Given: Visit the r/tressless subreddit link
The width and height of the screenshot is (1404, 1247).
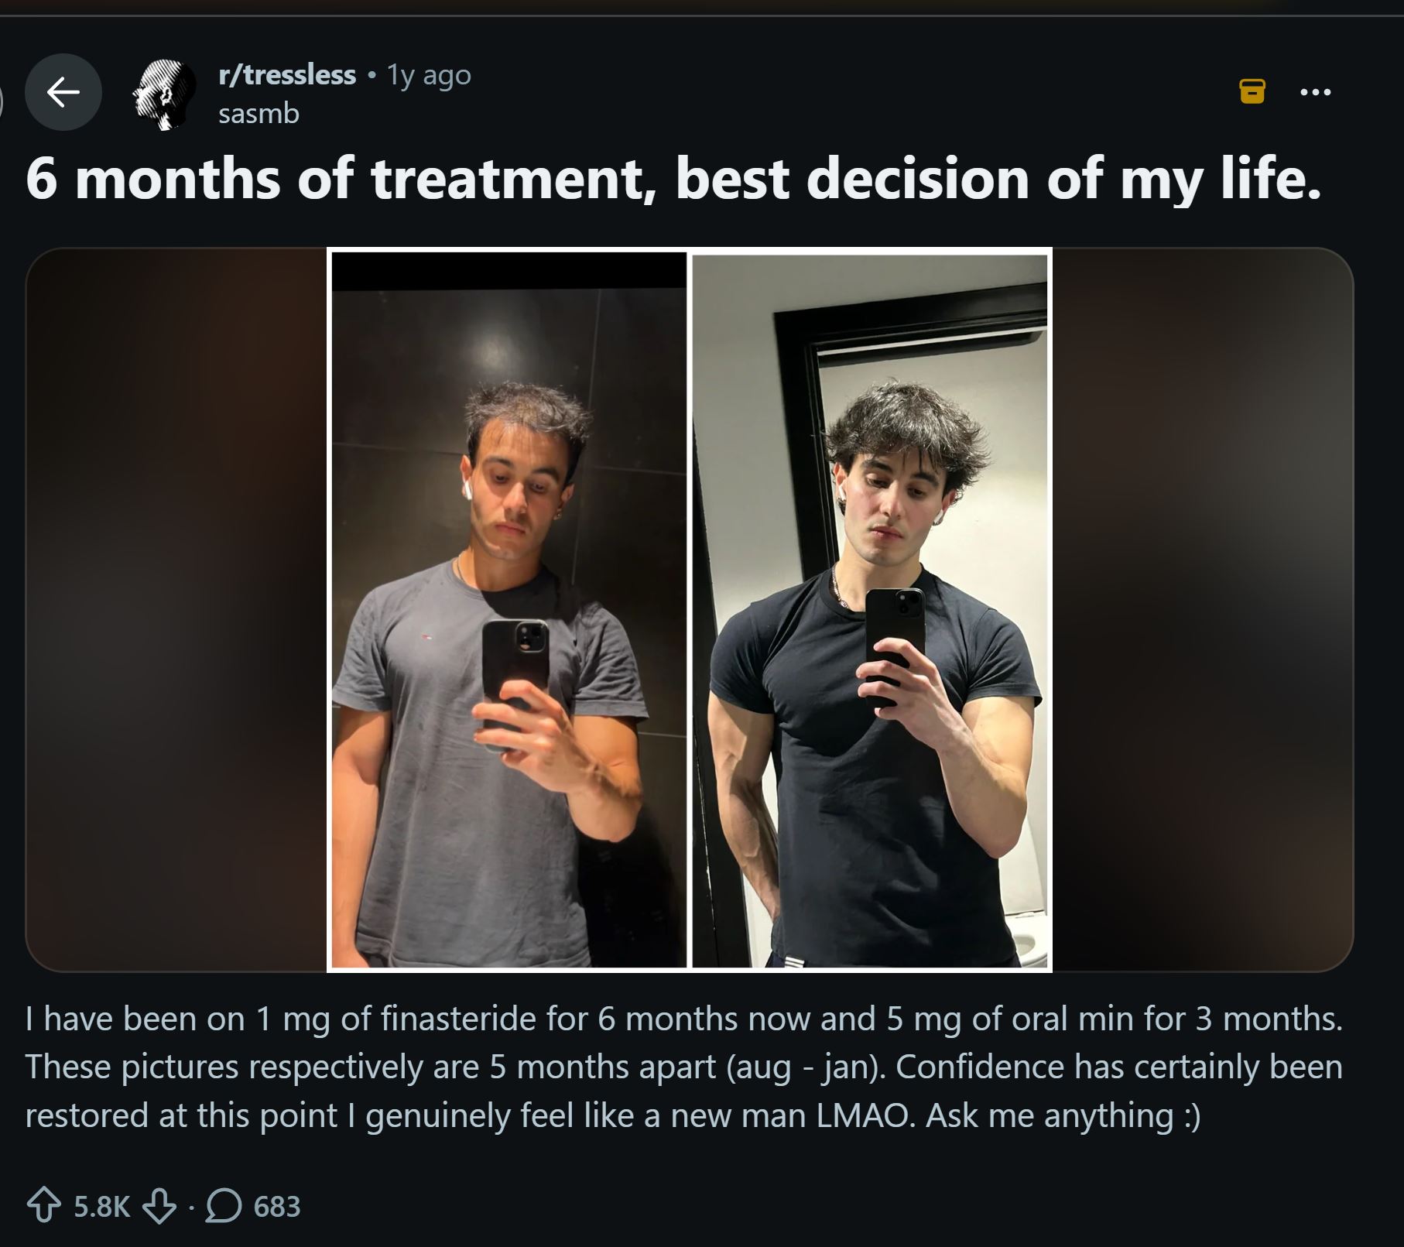Looking at the screenshot, I should click(x=287, y=75).
